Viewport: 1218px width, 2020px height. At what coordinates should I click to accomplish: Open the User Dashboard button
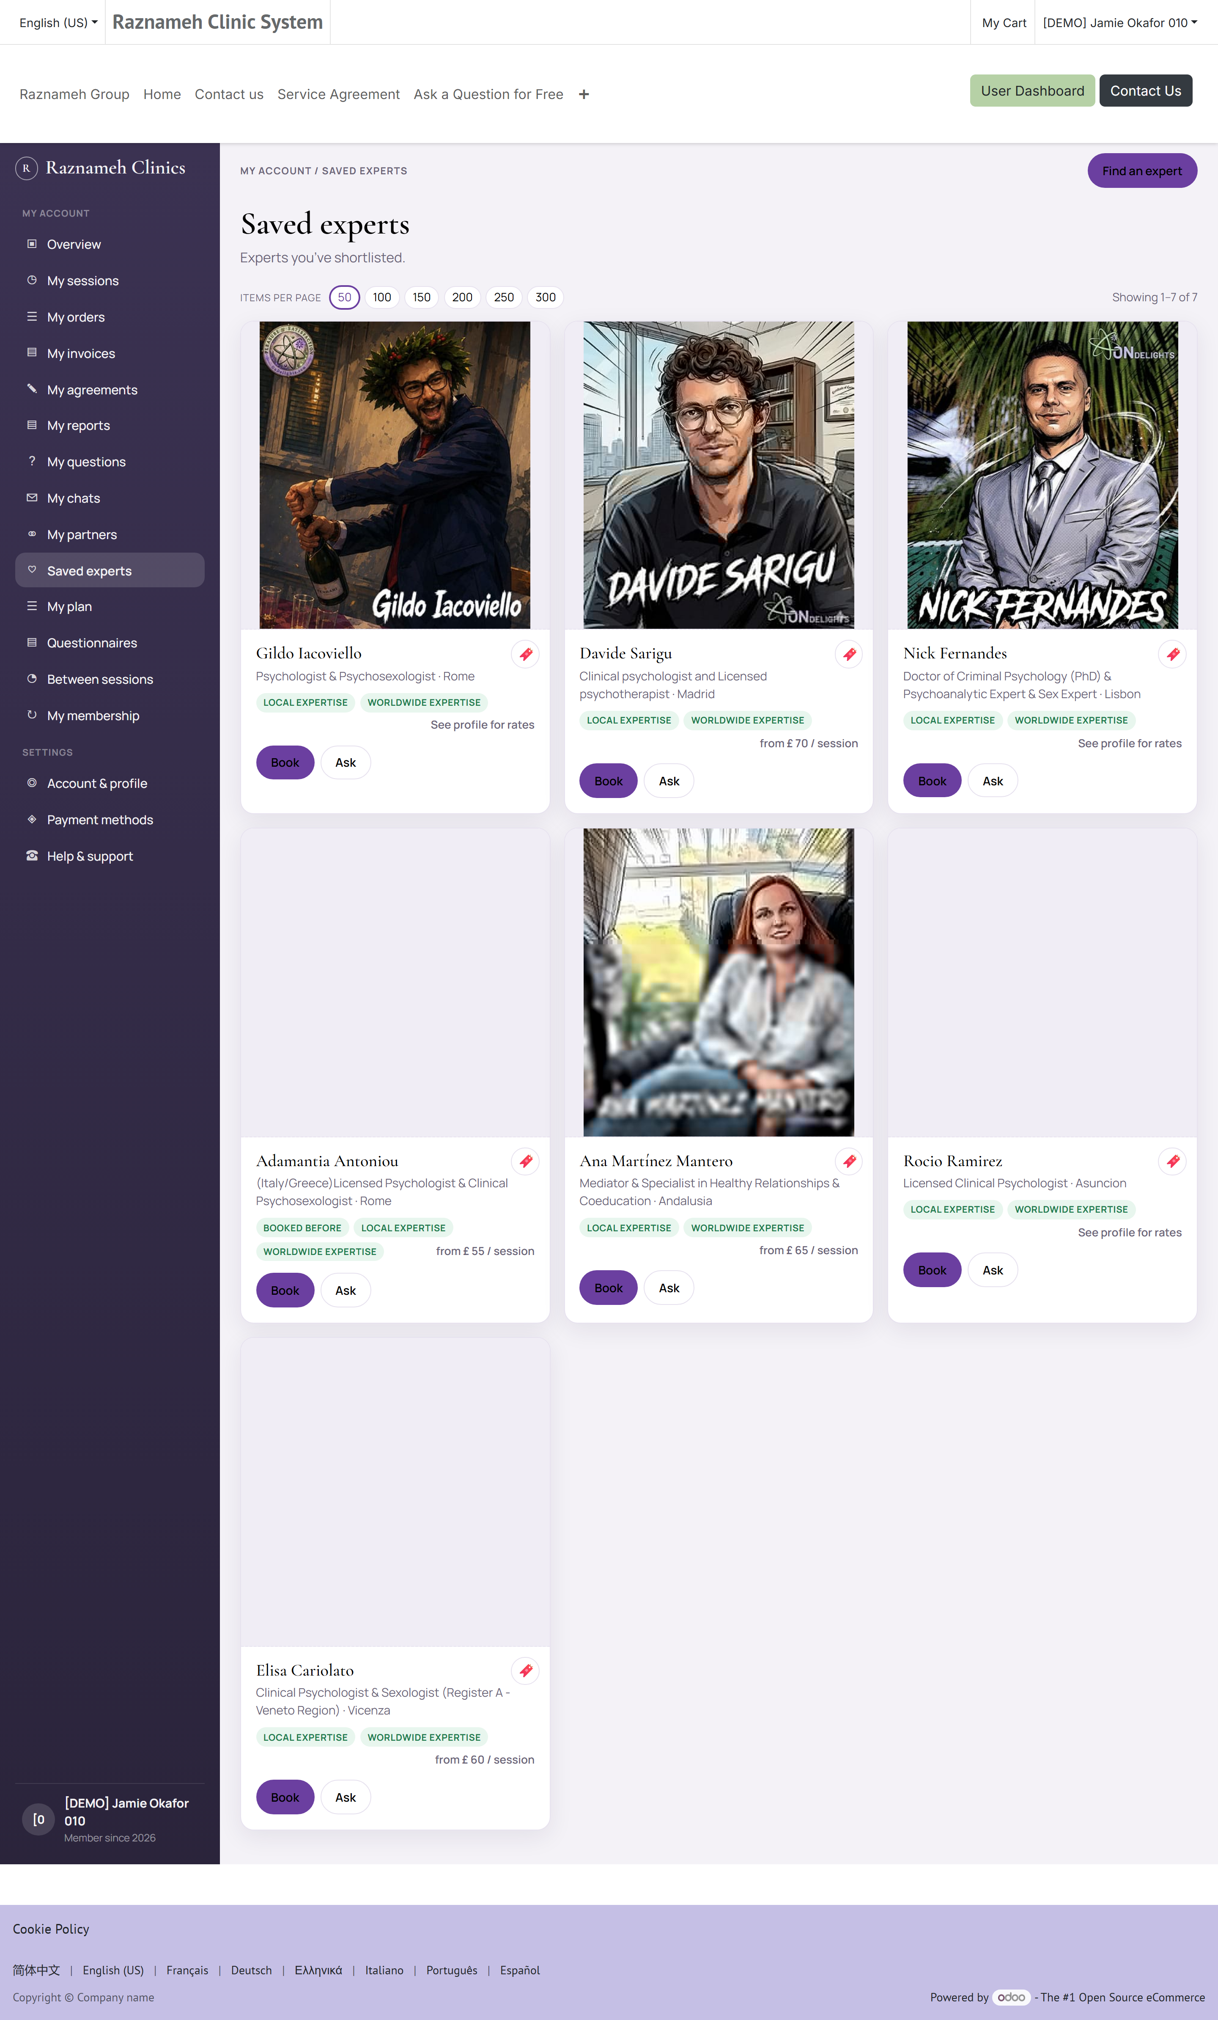(x=1032, y=91)
